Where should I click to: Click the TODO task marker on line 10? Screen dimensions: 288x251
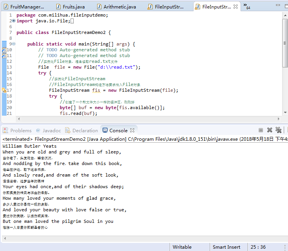(x=4, y=50)
